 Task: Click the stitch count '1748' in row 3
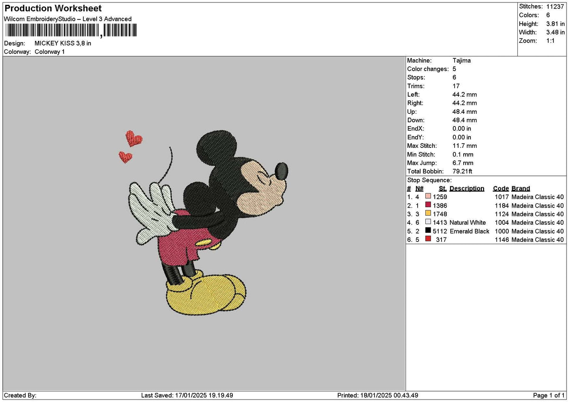point(440,214)
